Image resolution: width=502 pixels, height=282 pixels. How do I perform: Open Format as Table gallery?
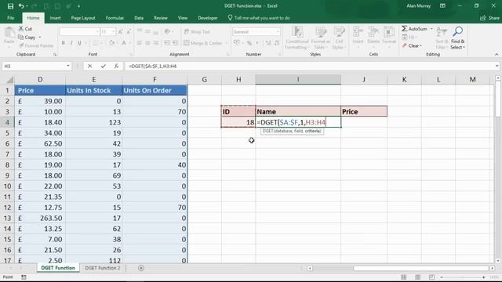click(321, 38)
